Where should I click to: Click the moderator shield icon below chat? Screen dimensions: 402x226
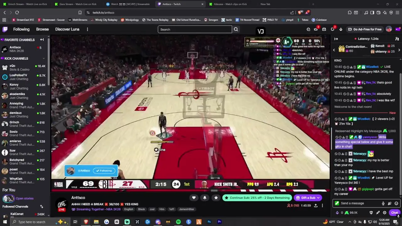pos(371,213)
